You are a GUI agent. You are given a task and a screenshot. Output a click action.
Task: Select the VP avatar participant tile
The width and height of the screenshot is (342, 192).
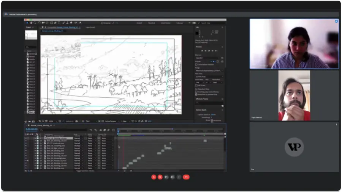coord(294,147)
